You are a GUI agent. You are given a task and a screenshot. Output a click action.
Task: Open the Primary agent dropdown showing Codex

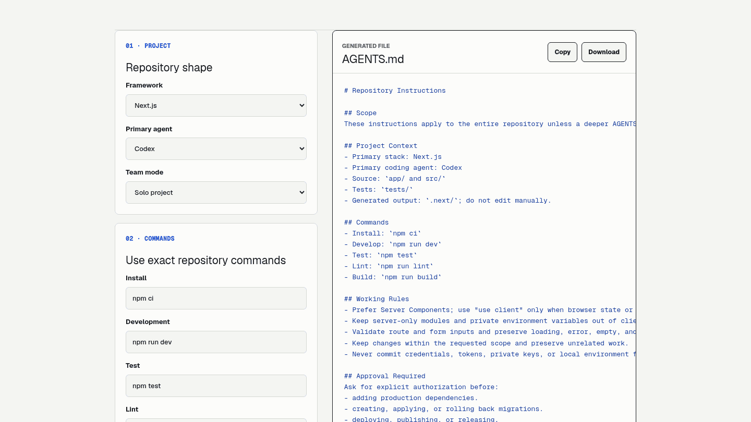pyautogui.click(x=216, y=148)
